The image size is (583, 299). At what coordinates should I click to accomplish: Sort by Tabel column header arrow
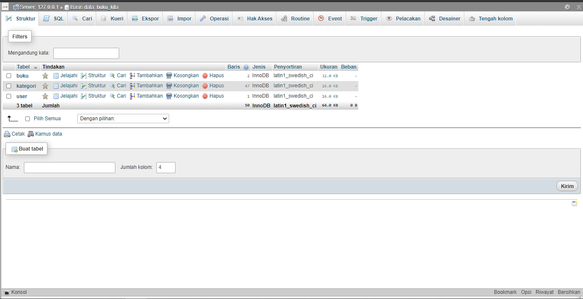pos(35,67)
